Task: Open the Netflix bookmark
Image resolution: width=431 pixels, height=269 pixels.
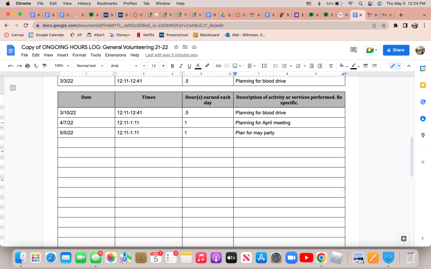Action: (x=145, y=35)
